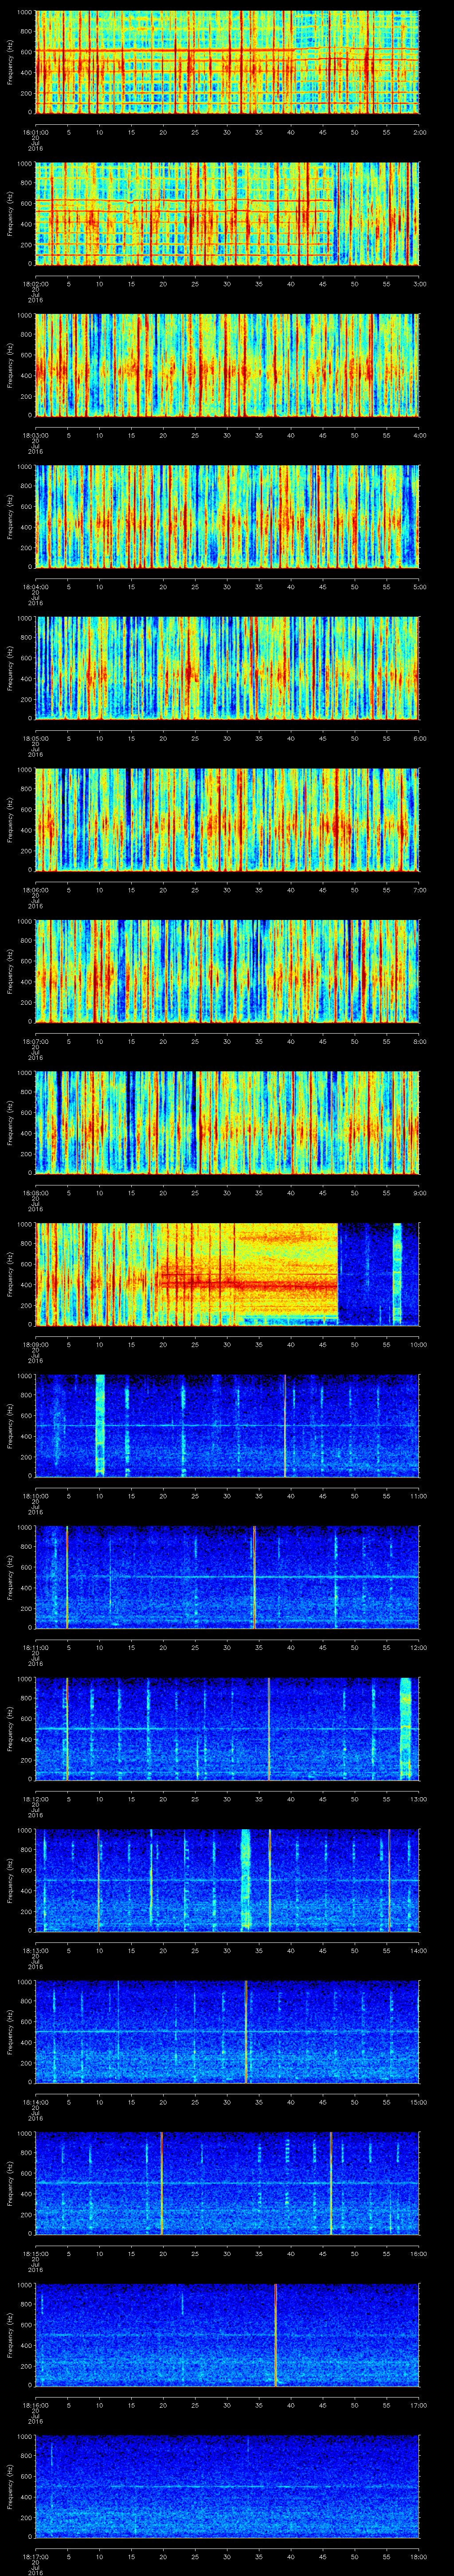The width and height of the screenshot is (454, 2576).
Task: Select the spectrogram panel starting at 18:11:00
Action: pyautogui.click(x=227, y=1577)
